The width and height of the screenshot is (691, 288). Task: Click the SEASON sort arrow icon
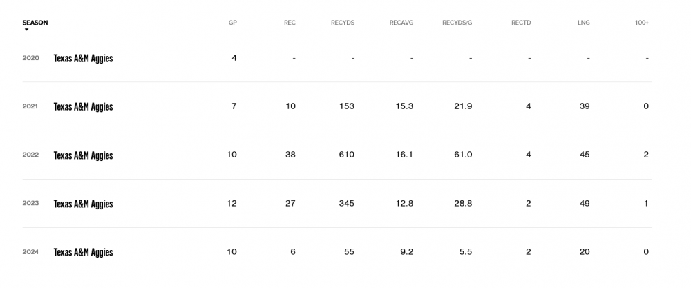tap(26, 30)
